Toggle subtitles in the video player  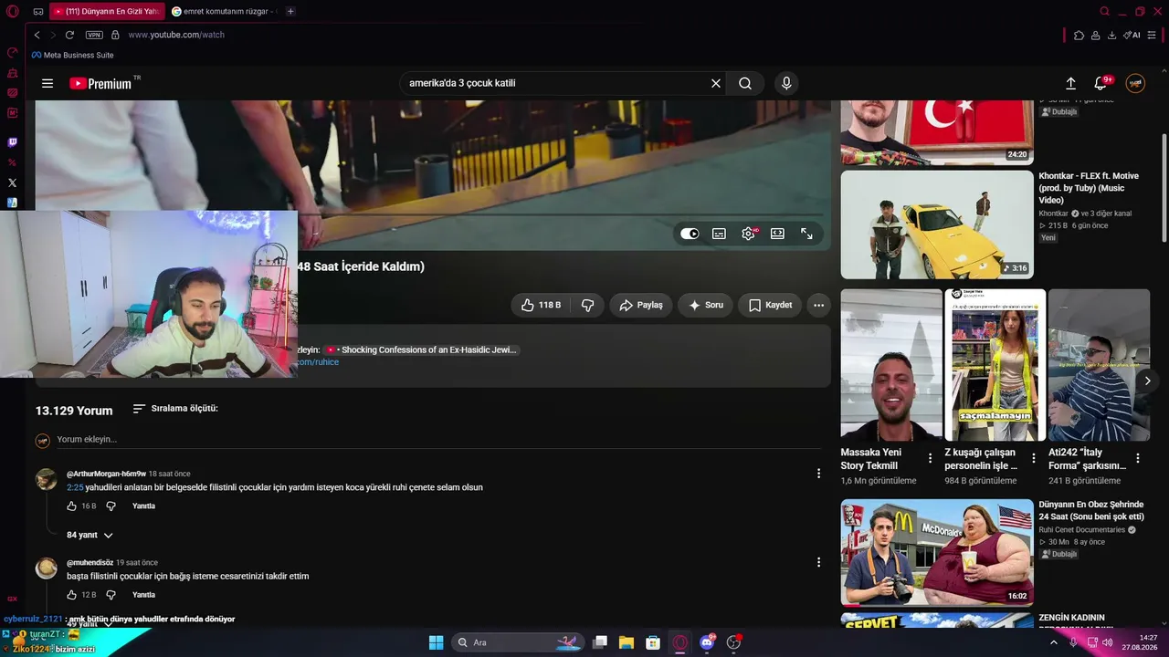pos(719,234)
